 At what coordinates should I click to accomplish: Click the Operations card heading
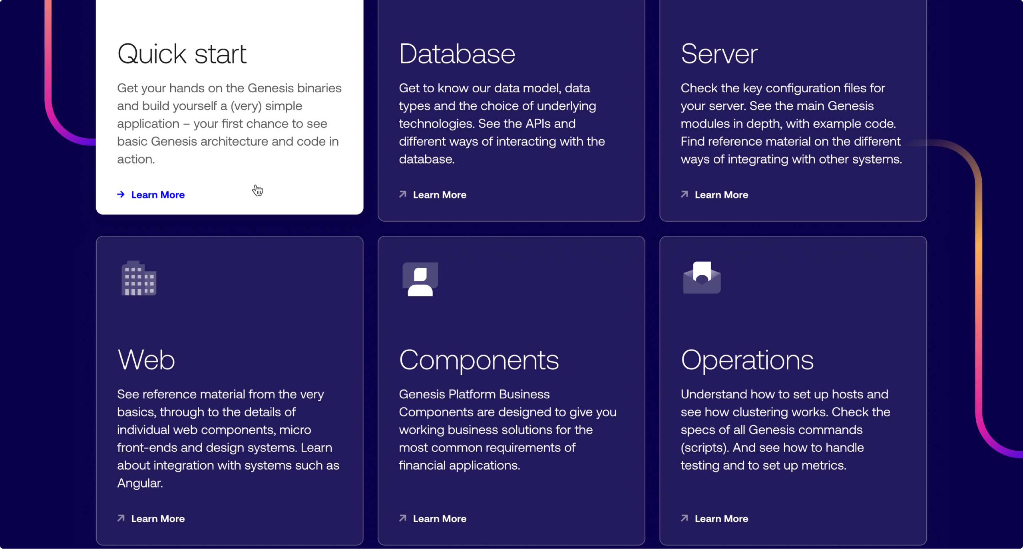tap(747, 361)
